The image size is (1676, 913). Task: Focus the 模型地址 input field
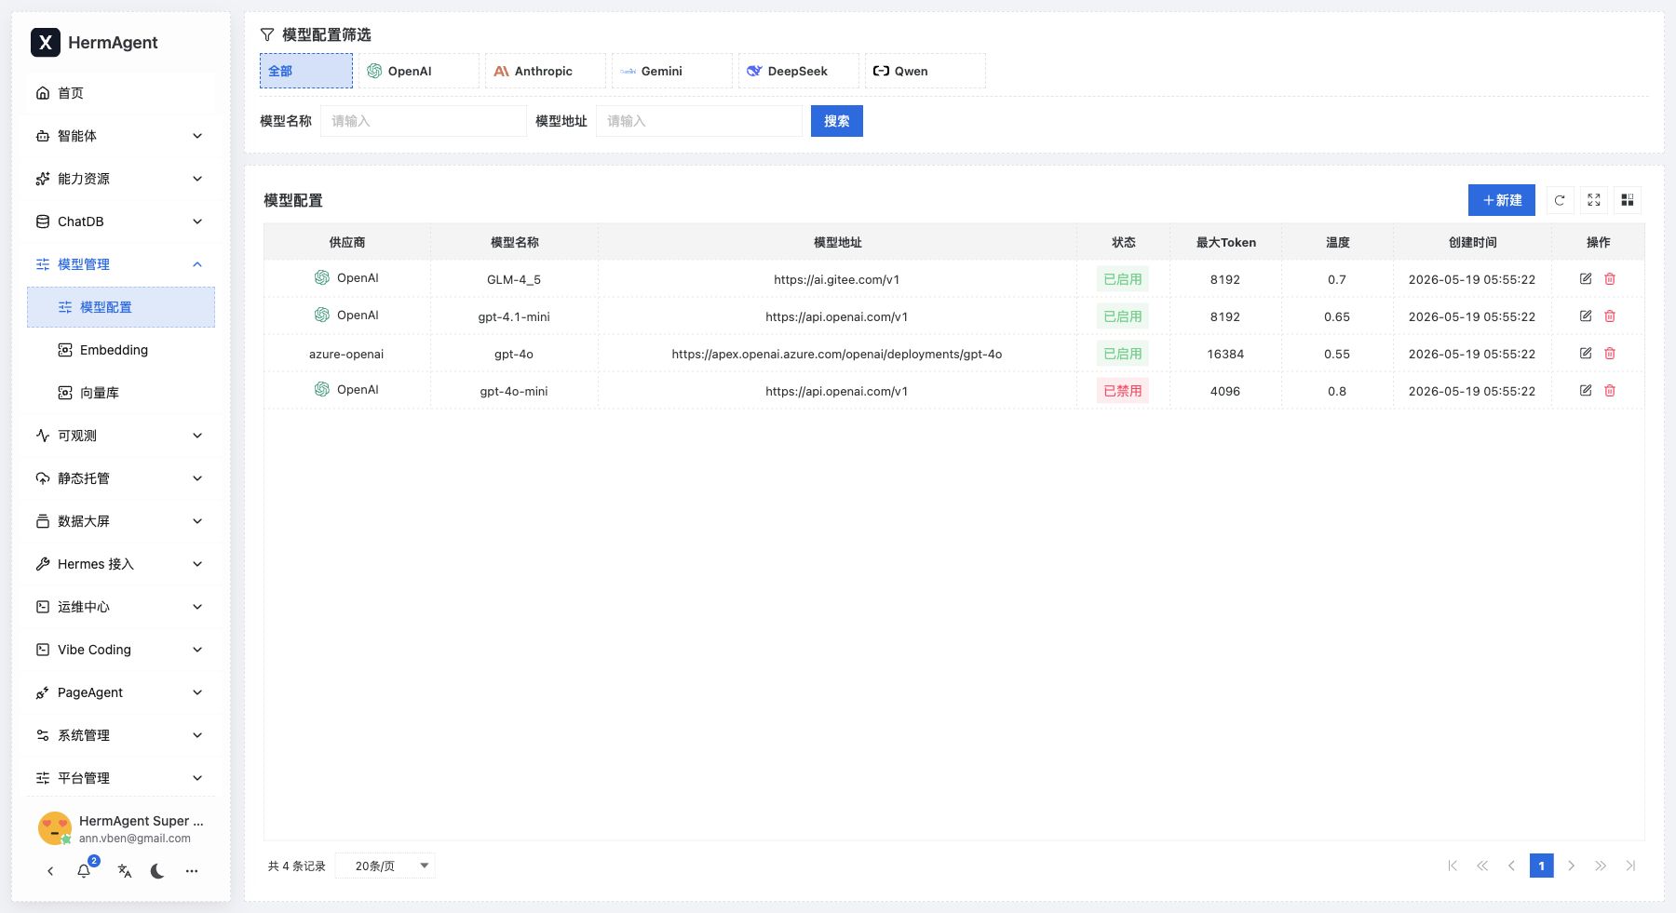click(699, 121)
